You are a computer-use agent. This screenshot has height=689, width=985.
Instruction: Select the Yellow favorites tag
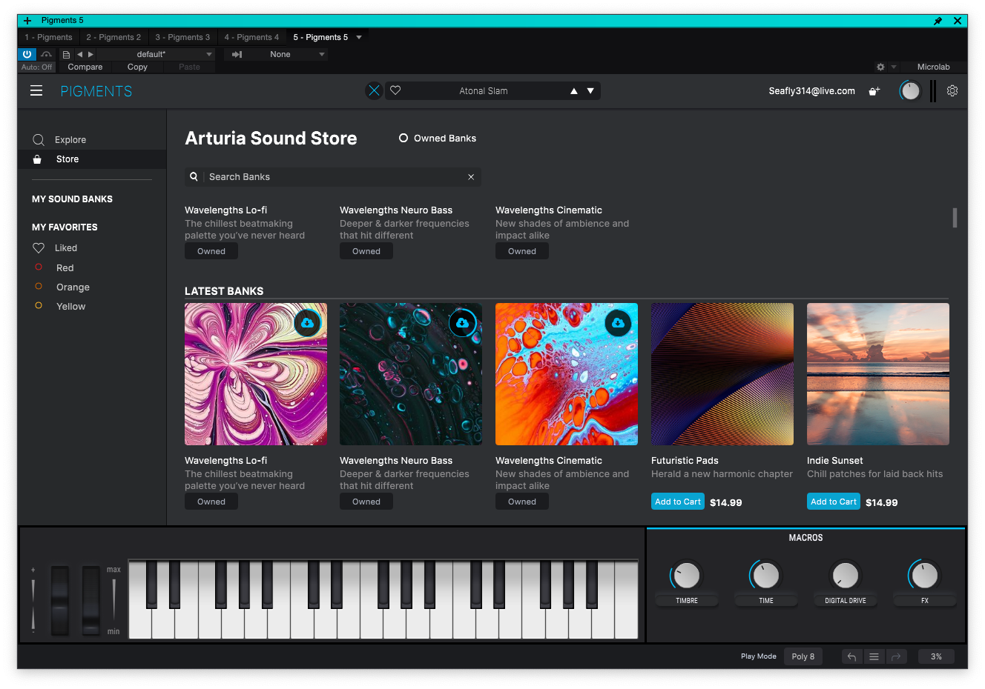[60, 306]
